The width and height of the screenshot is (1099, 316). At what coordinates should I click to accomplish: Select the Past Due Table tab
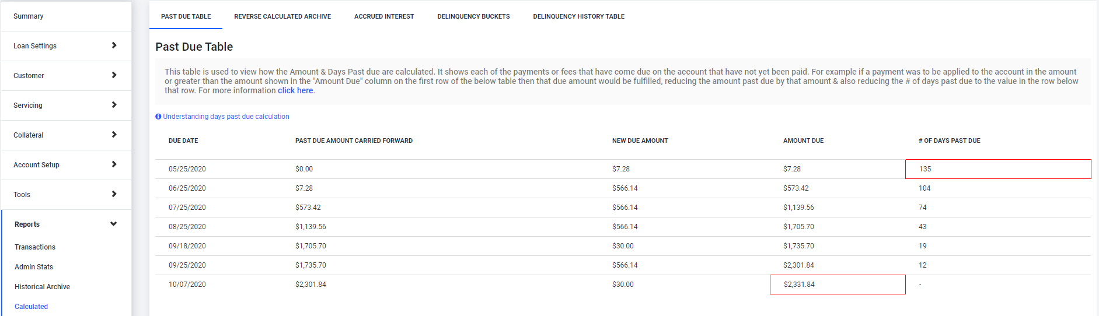[186, 16]
